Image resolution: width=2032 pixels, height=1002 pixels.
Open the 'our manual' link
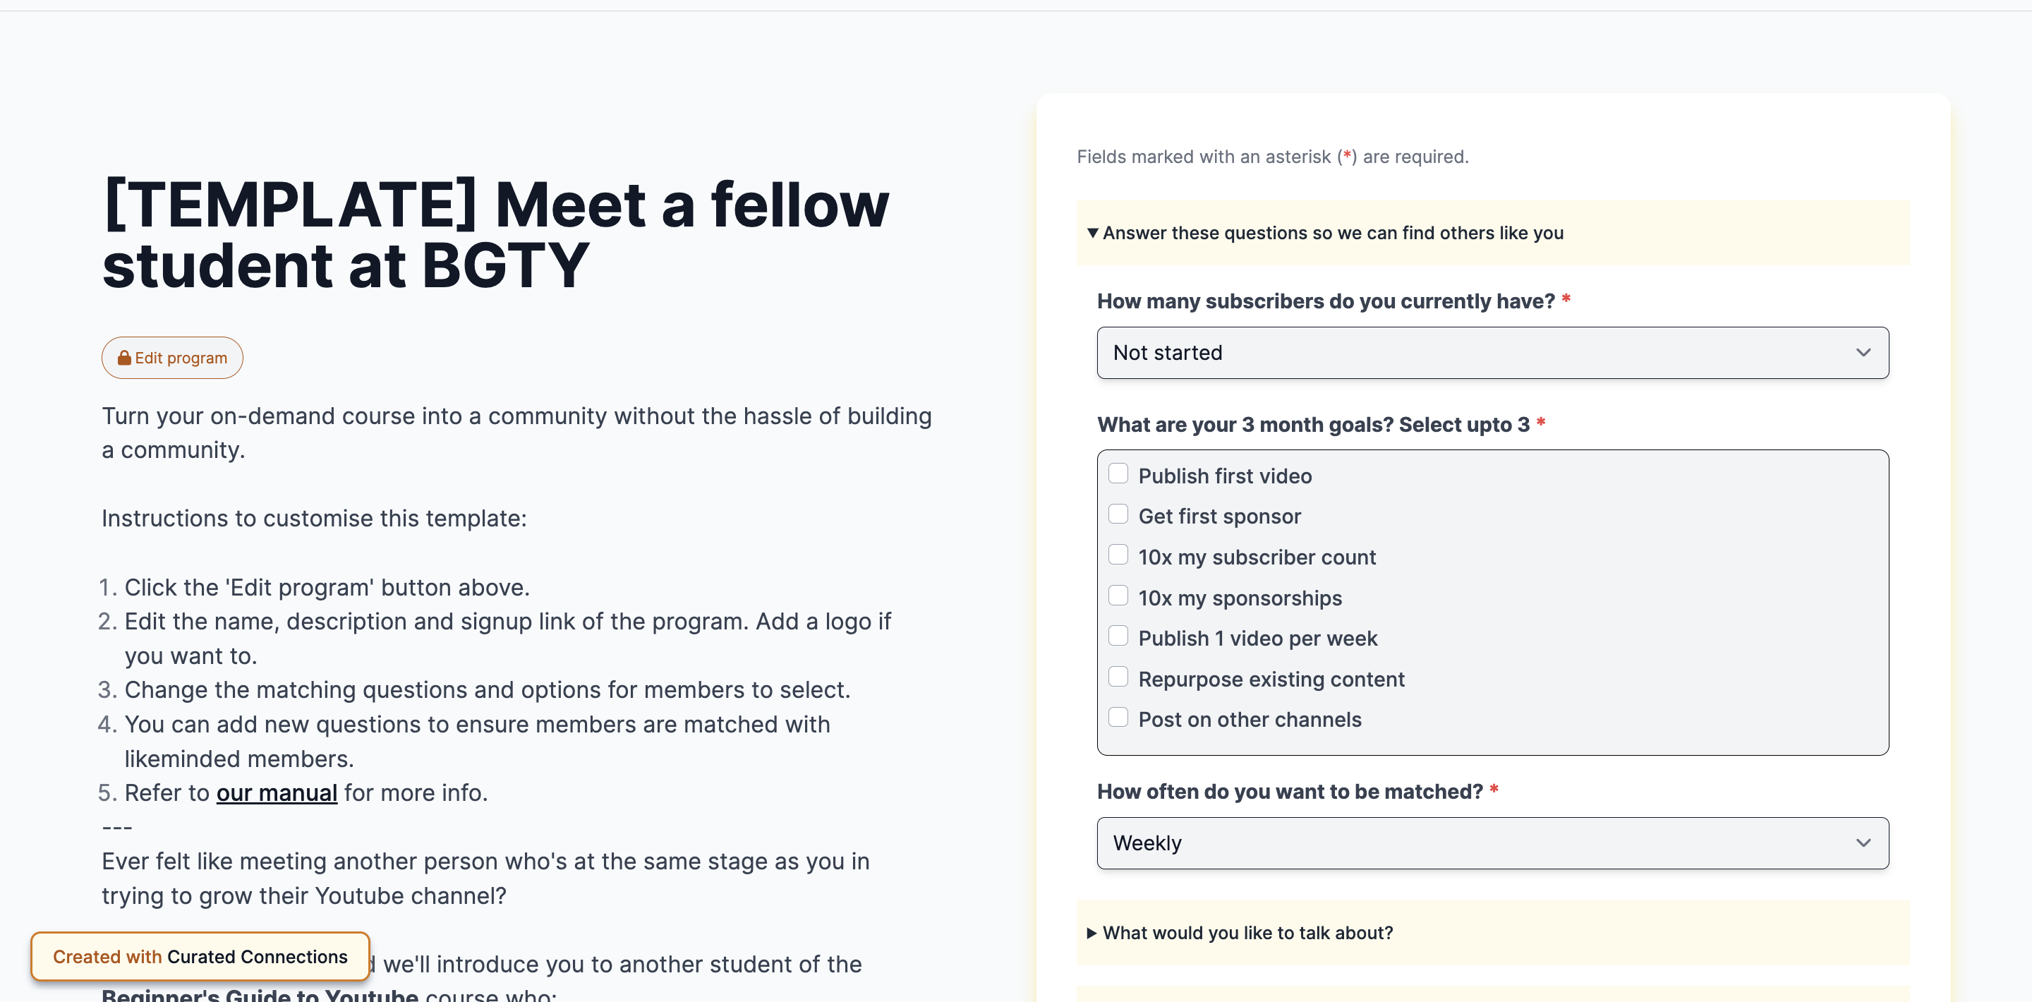pos(277,792)
